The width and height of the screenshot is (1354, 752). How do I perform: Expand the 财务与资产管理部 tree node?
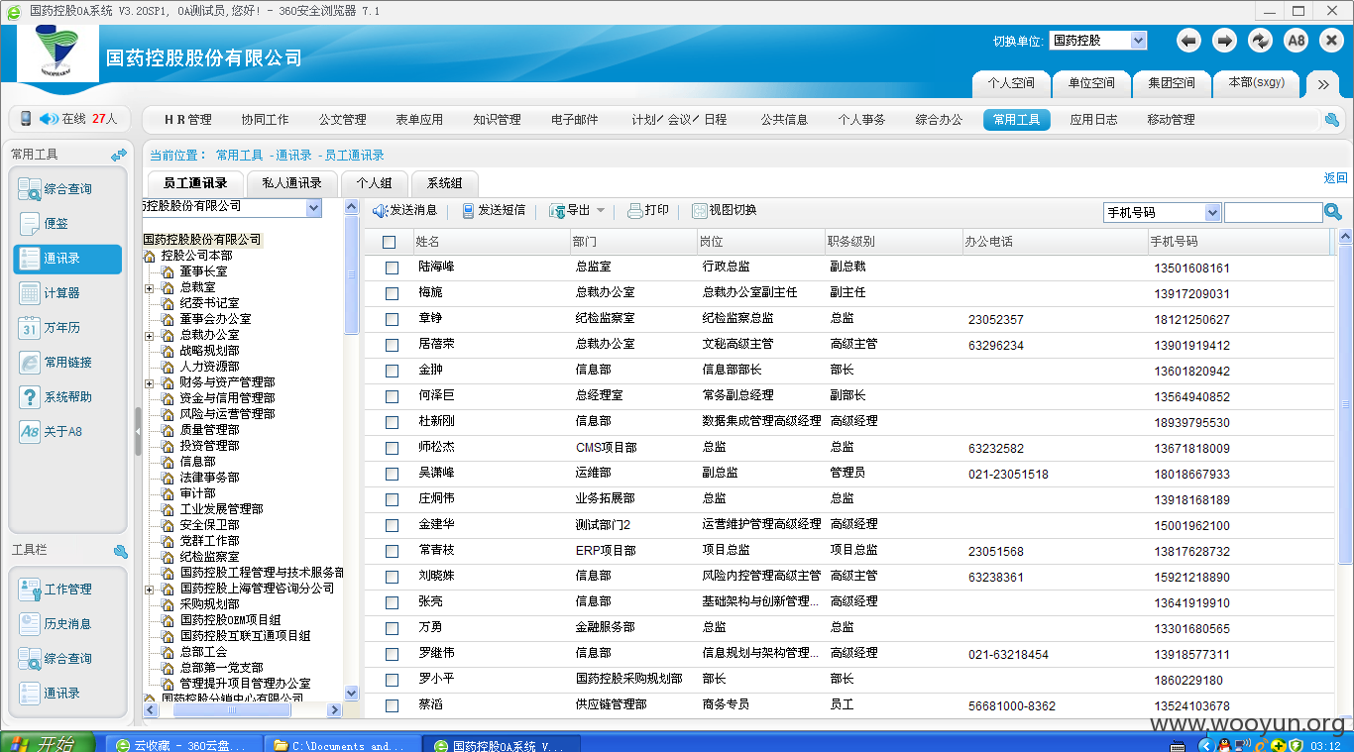(150, 382)
